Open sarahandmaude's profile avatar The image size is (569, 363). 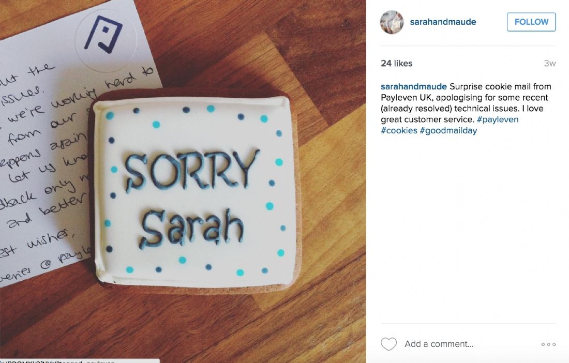coord(392,22)
